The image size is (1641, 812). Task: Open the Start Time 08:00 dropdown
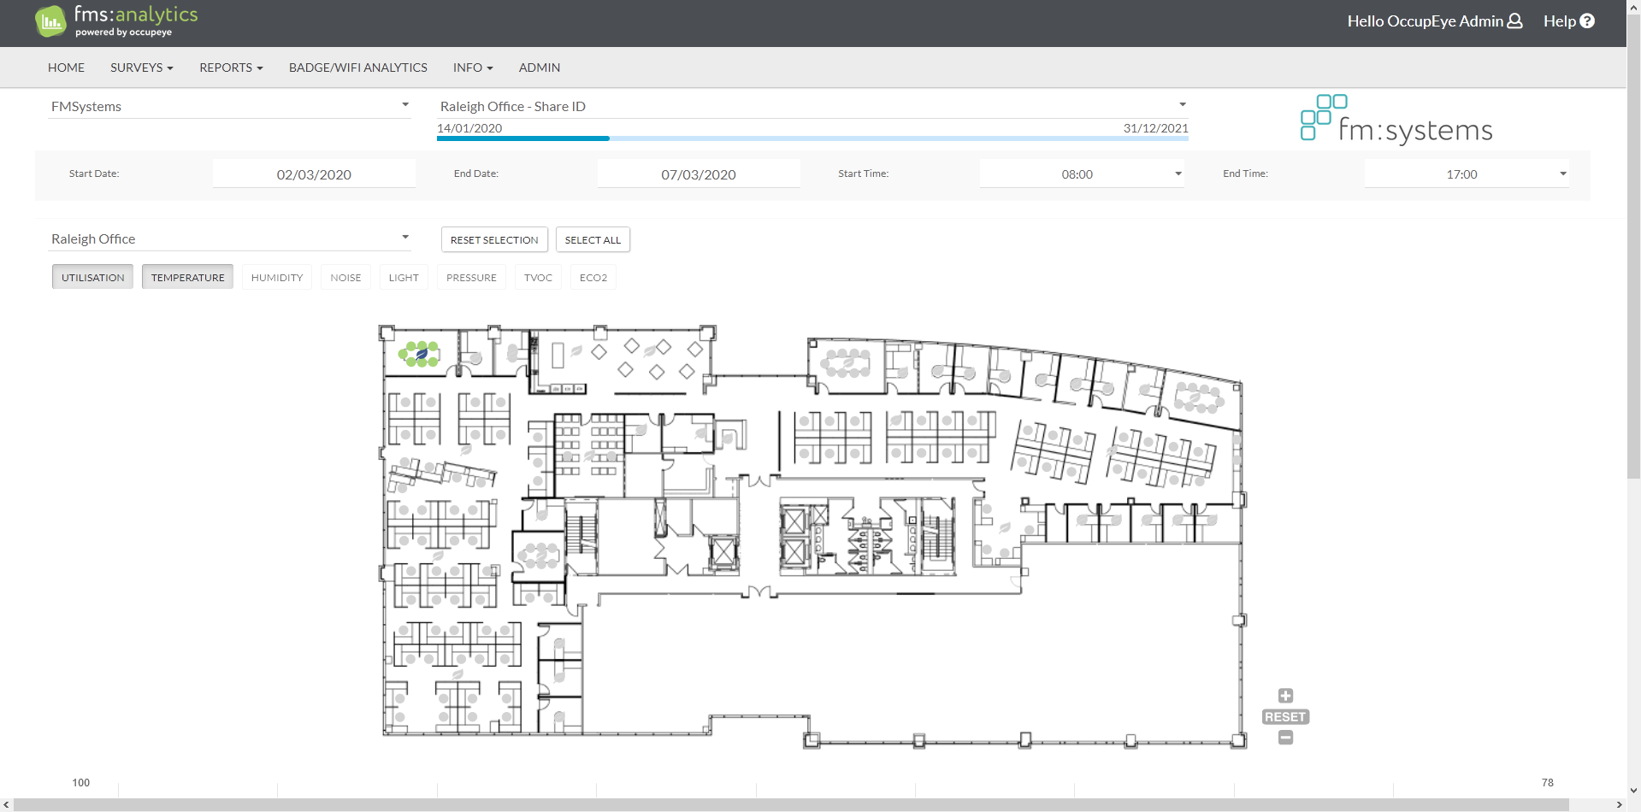[1082, 174]
